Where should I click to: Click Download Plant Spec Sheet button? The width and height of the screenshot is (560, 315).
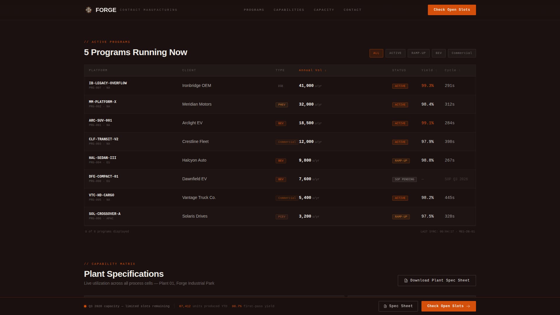pos(437,281)
